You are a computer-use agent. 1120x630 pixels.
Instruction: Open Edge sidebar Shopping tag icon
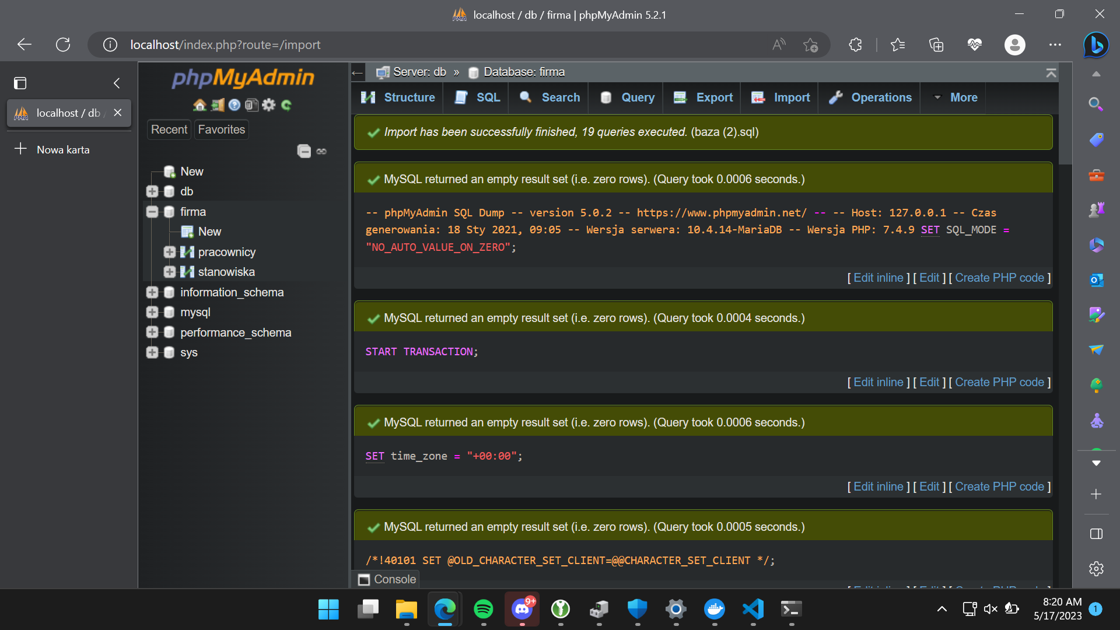point(1096,139)
